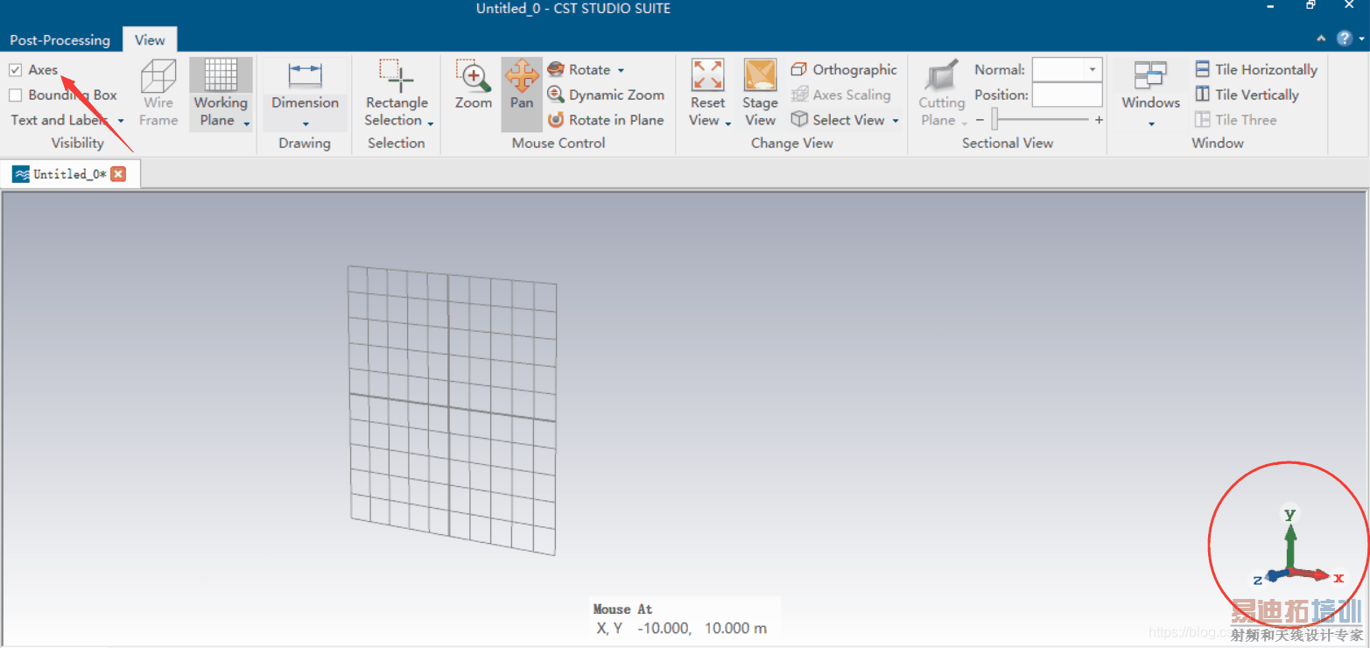Click the "Position:" field label
Screen dimensions: 1370x648
[1001, 95]
